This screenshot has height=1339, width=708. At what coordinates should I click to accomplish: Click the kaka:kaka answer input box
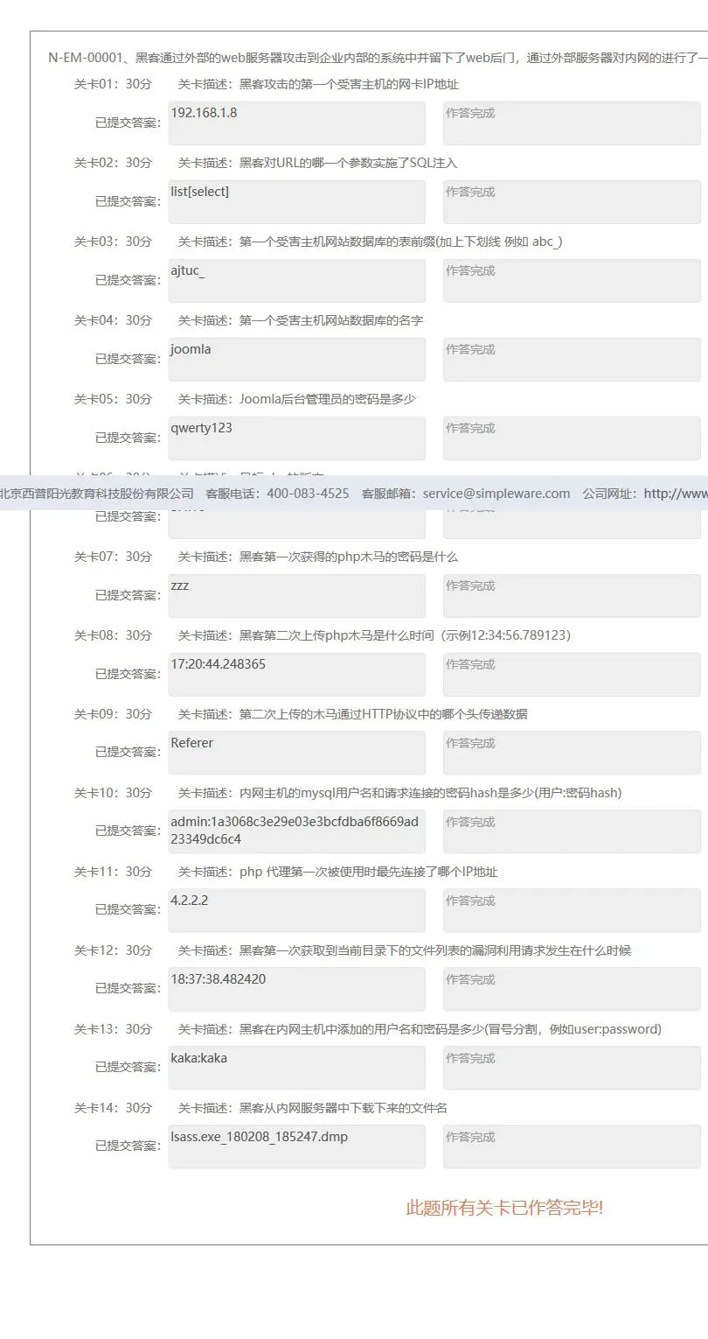(x=296, y=1068)
